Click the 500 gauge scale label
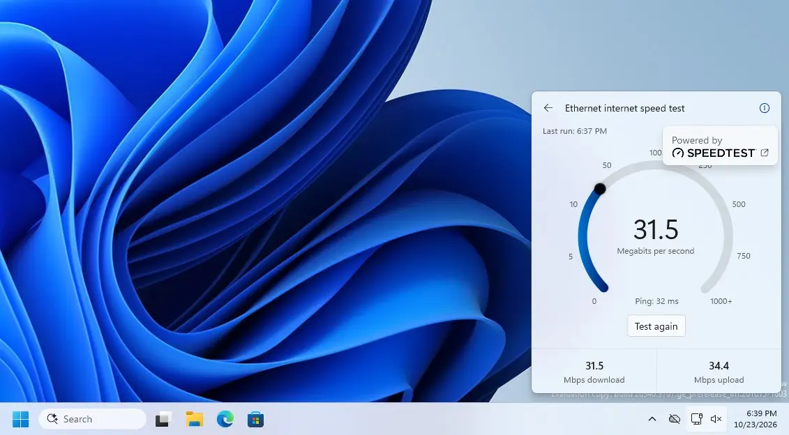Image resolution: width=789 pixels, height=435 pixels. tap(739, 204)
